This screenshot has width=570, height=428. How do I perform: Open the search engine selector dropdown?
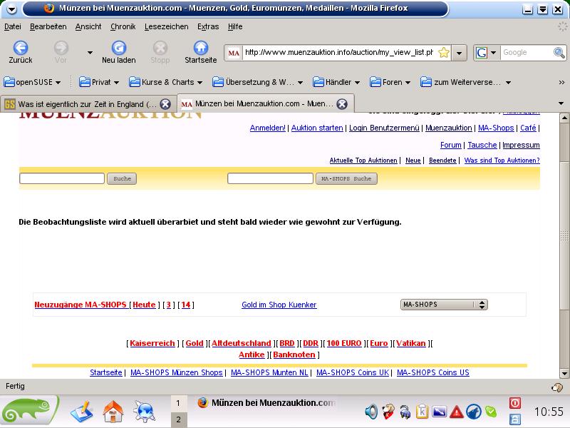coord(486,53)
